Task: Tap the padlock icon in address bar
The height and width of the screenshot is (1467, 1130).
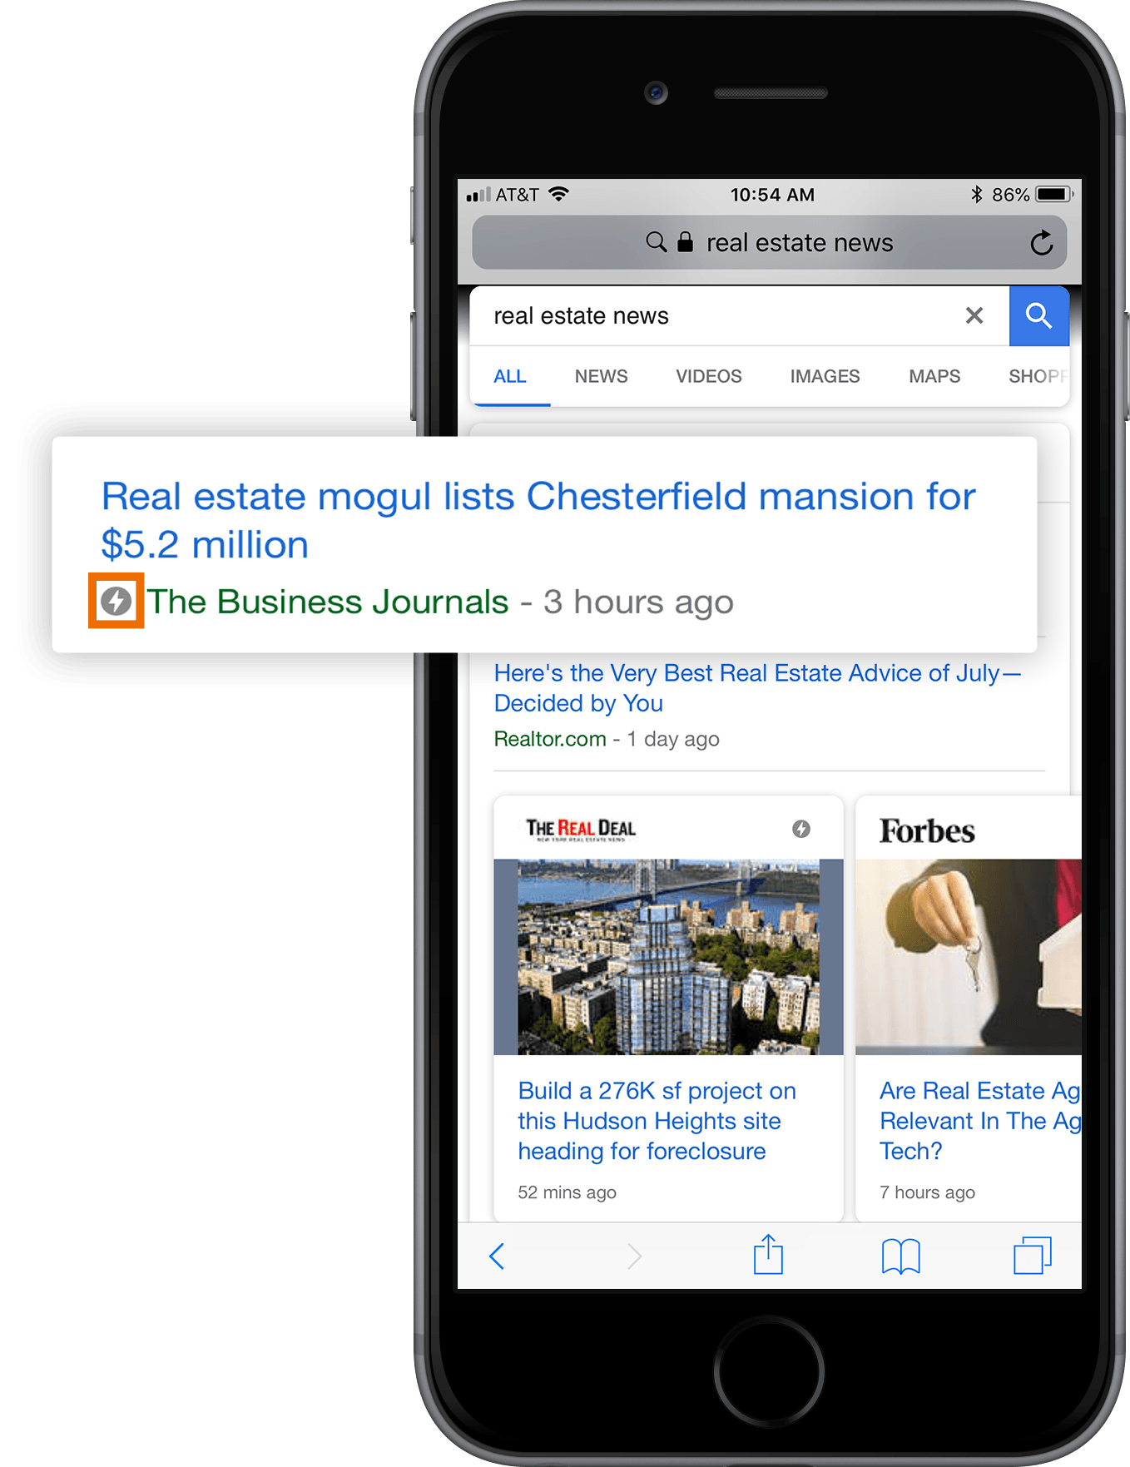Action: [685, 242]
